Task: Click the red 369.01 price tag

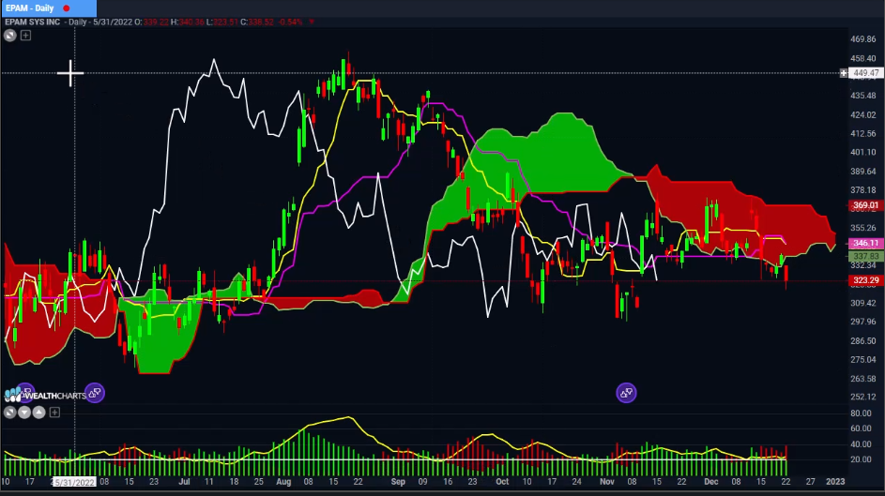Action: pyautogui.click(x=866, y=205)
